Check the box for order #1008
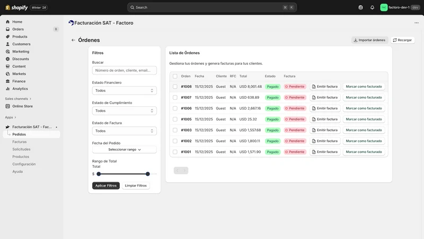424x239 pixels. [x=175, y=87]
